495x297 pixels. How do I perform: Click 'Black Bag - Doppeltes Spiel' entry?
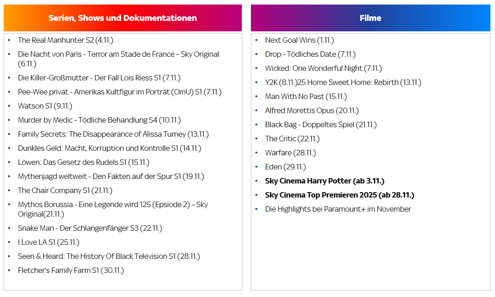(x=321, y=125)
